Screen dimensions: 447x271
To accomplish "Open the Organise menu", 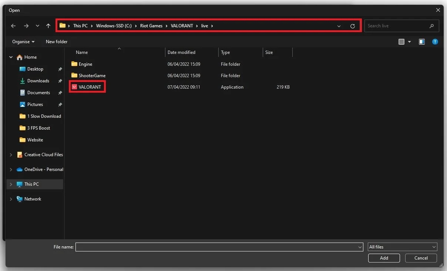I will tap(23, 42).
